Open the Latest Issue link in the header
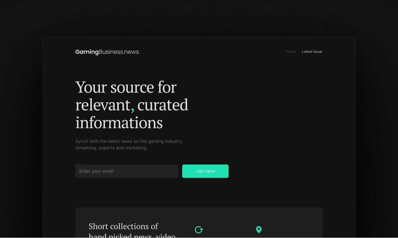This screenshot has width=398, height=238. click(x=312, y=52)
